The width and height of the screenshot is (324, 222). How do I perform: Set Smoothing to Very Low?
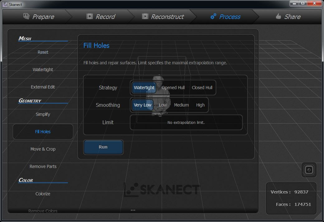coord(143,105)
